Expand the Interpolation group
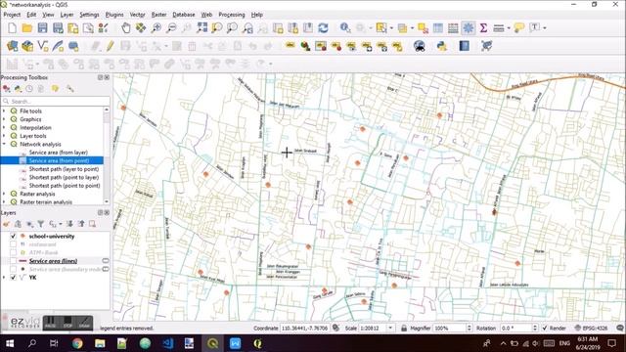 click(4, 128)
